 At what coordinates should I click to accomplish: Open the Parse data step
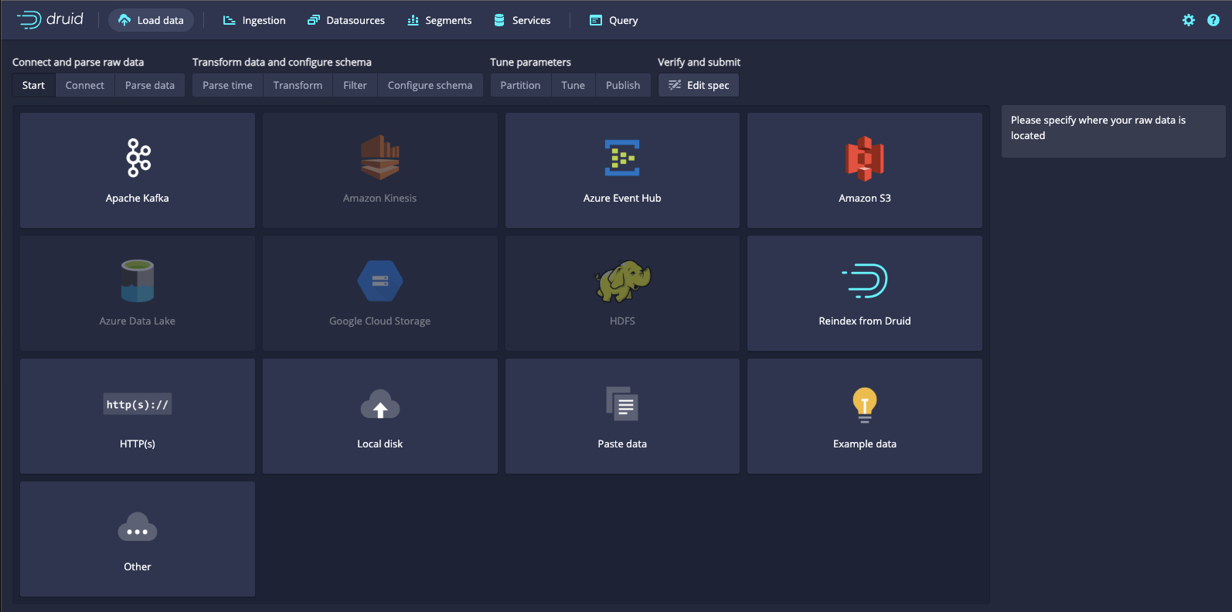coord(150,85)
